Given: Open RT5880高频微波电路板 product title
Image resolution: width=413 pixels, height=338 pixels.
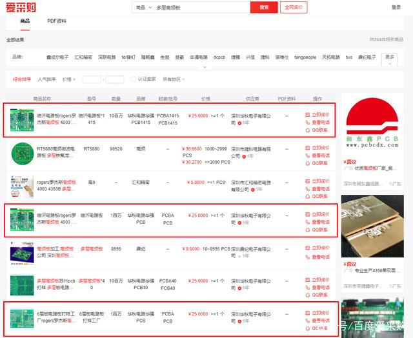Looking at the screenshot, I should click(x=55, y=152).
